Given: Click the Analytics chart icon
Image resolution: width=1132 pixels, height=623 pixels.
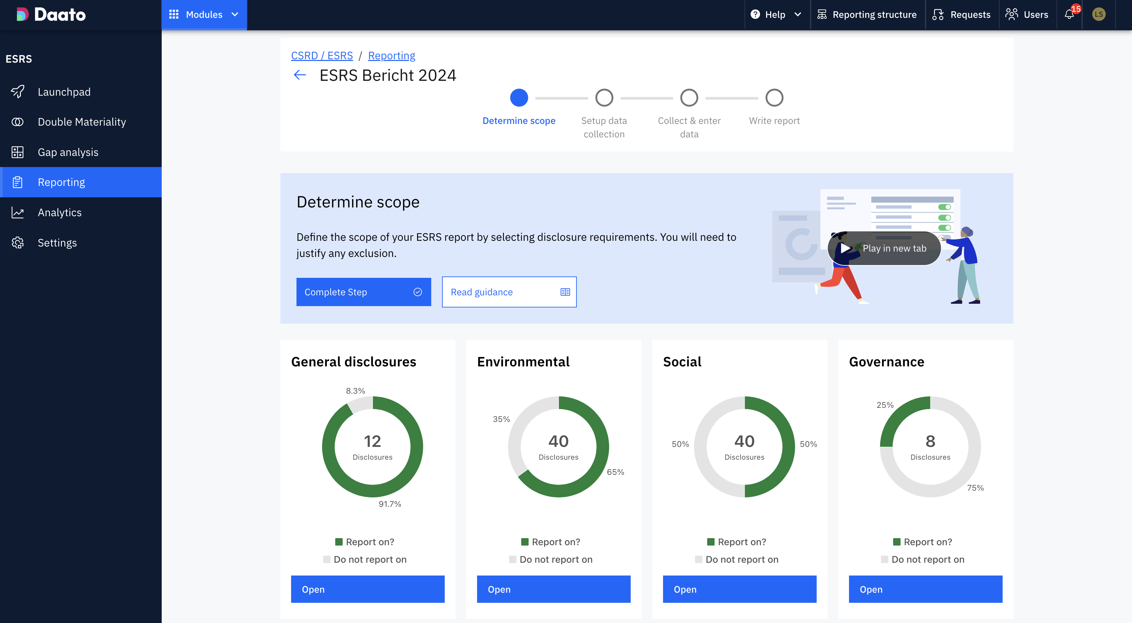Looking at the screenshot, I should coord(18,212).
